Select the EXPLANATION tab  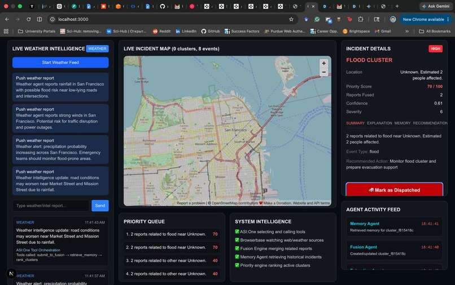pos(379,123)
